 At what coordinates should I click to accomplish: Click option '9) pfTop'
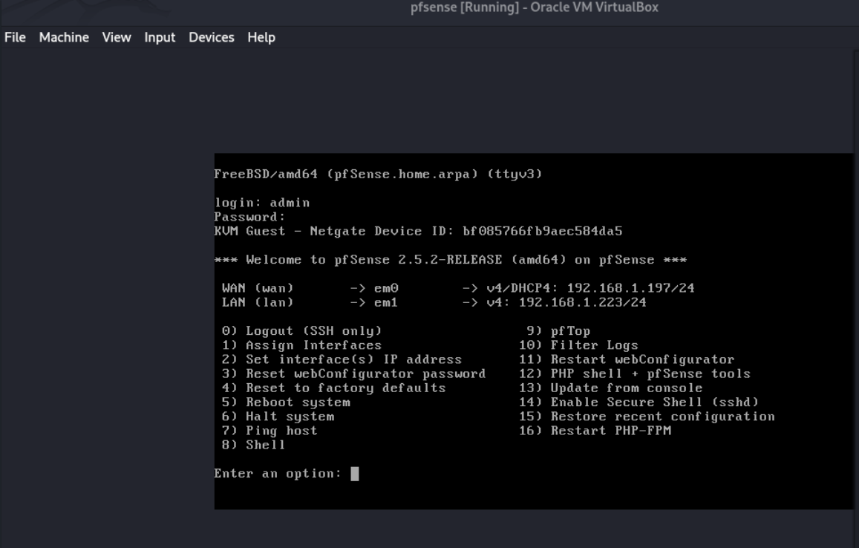pyautogui.click(x=558, y=331)
